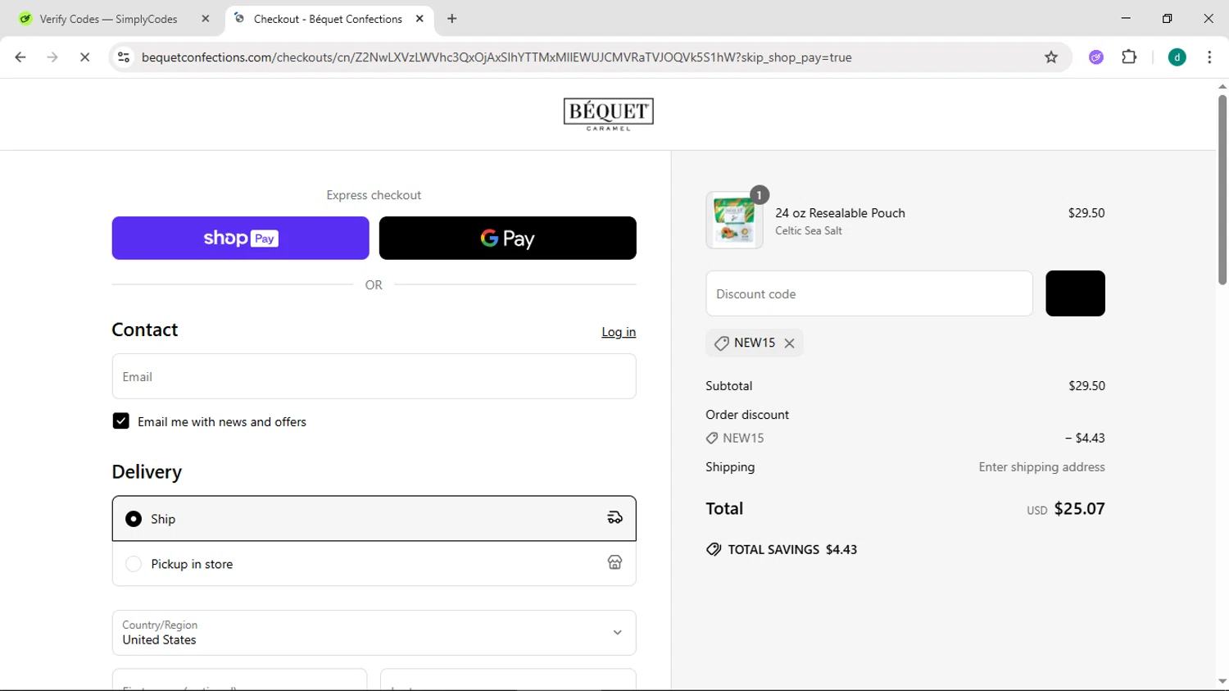
Task: Click the 'Express checkout' heading
Action: [374, 195]
